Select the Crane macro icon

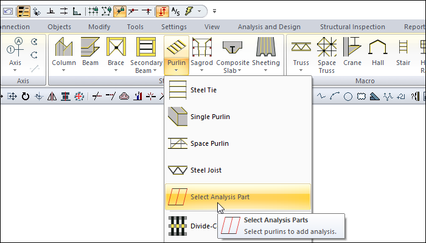pyautogui.click(x=352, y=47)
